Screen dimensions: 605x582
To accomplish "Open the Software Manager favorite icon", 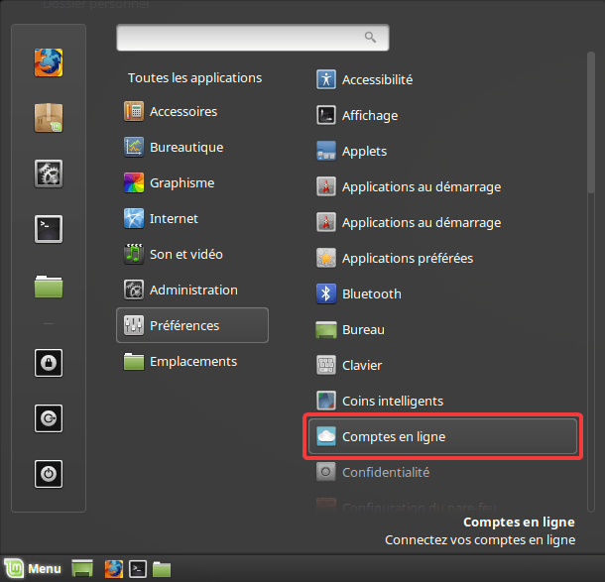I will [x=49, y=118].
